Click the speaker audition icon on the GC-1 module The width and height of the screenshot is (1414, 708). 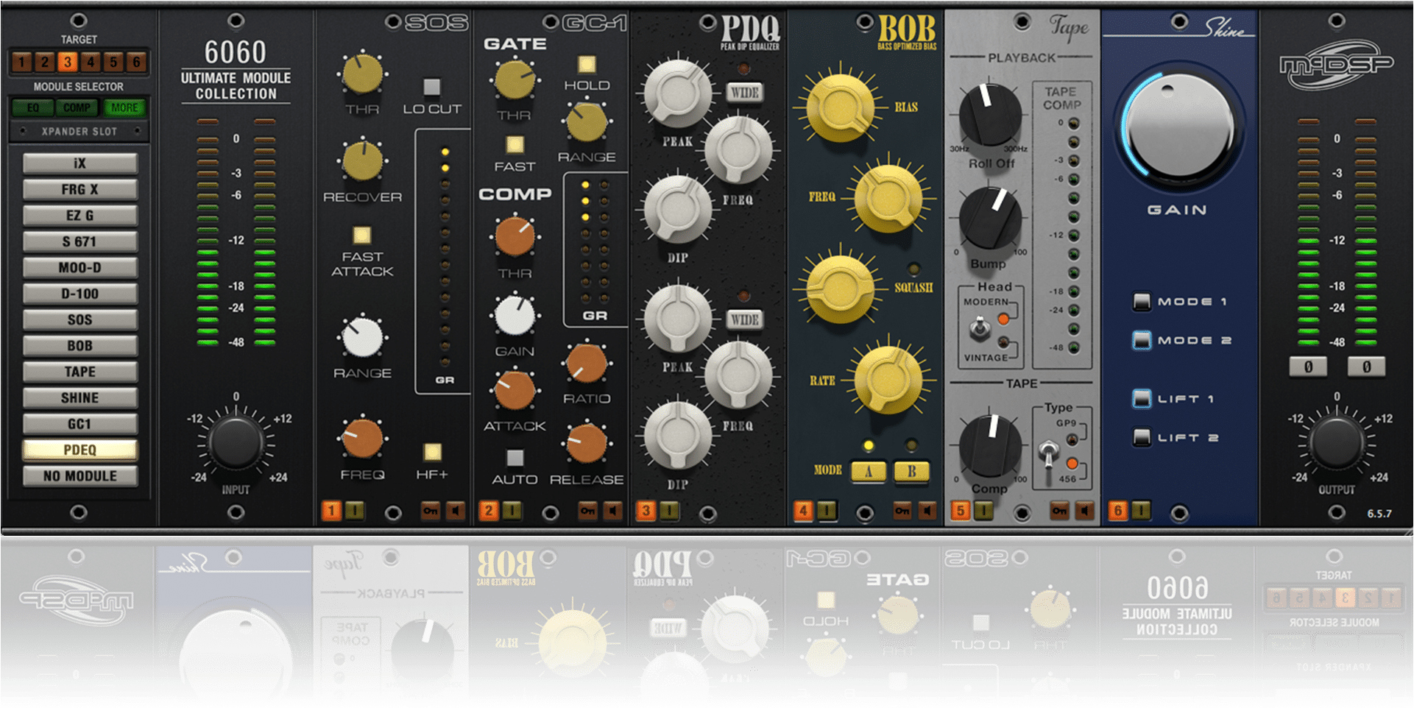[x=612, y=511]
